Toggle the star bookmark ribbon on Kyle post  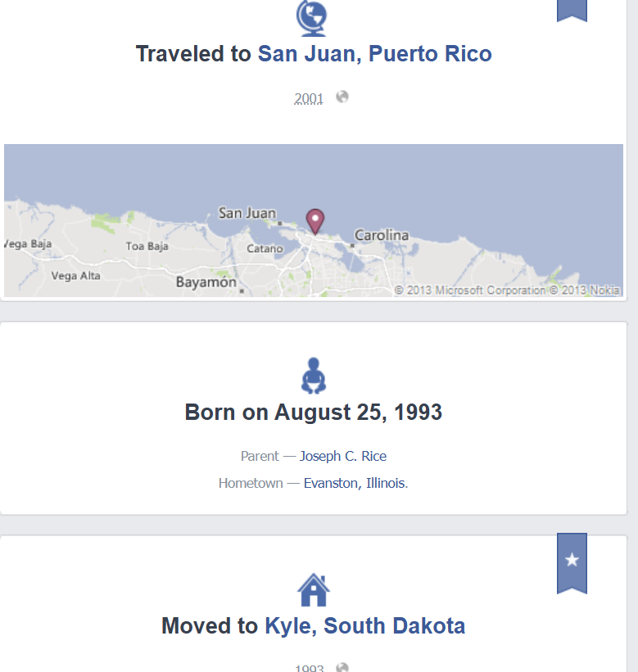tap(572, 563)
